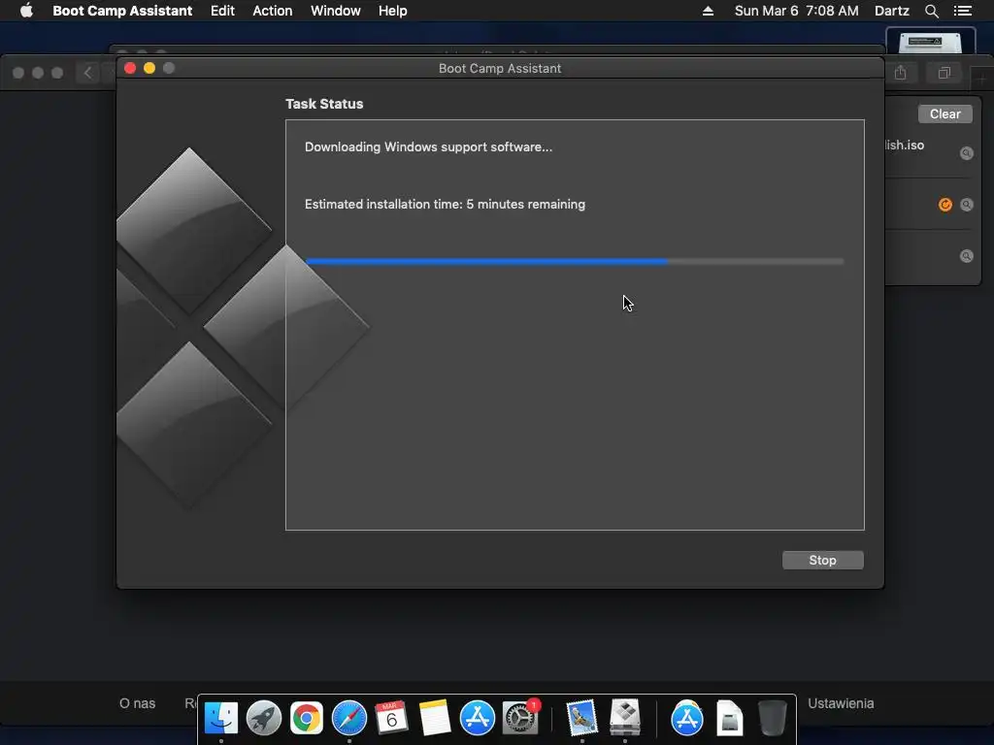
Task: Open Launchpad from the Dock
Action: (x=264, y=718)
